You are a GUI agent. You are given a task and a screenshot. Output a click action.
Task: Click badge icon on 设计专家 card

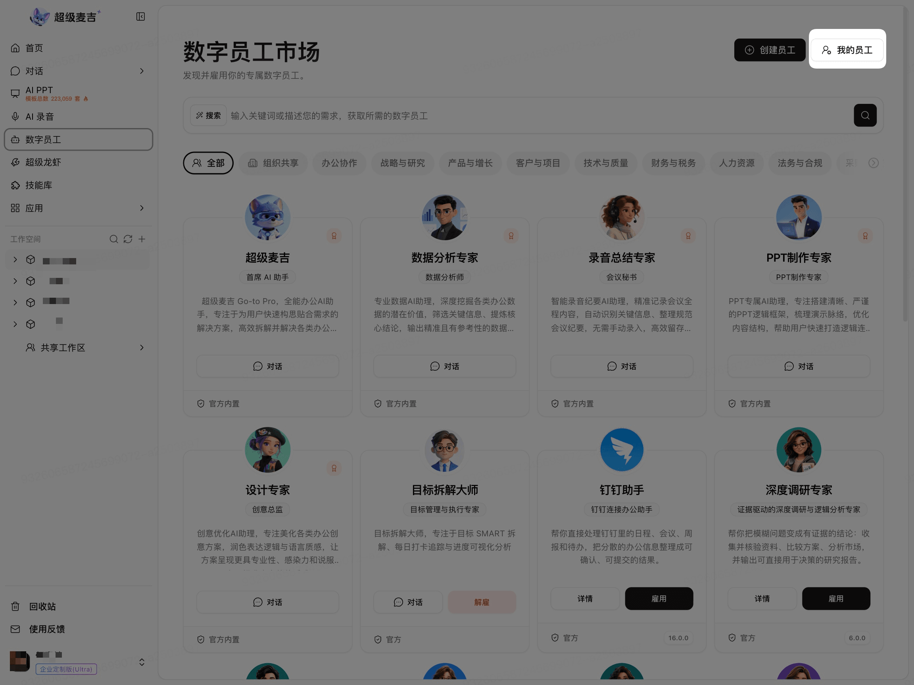pos(334,468)
